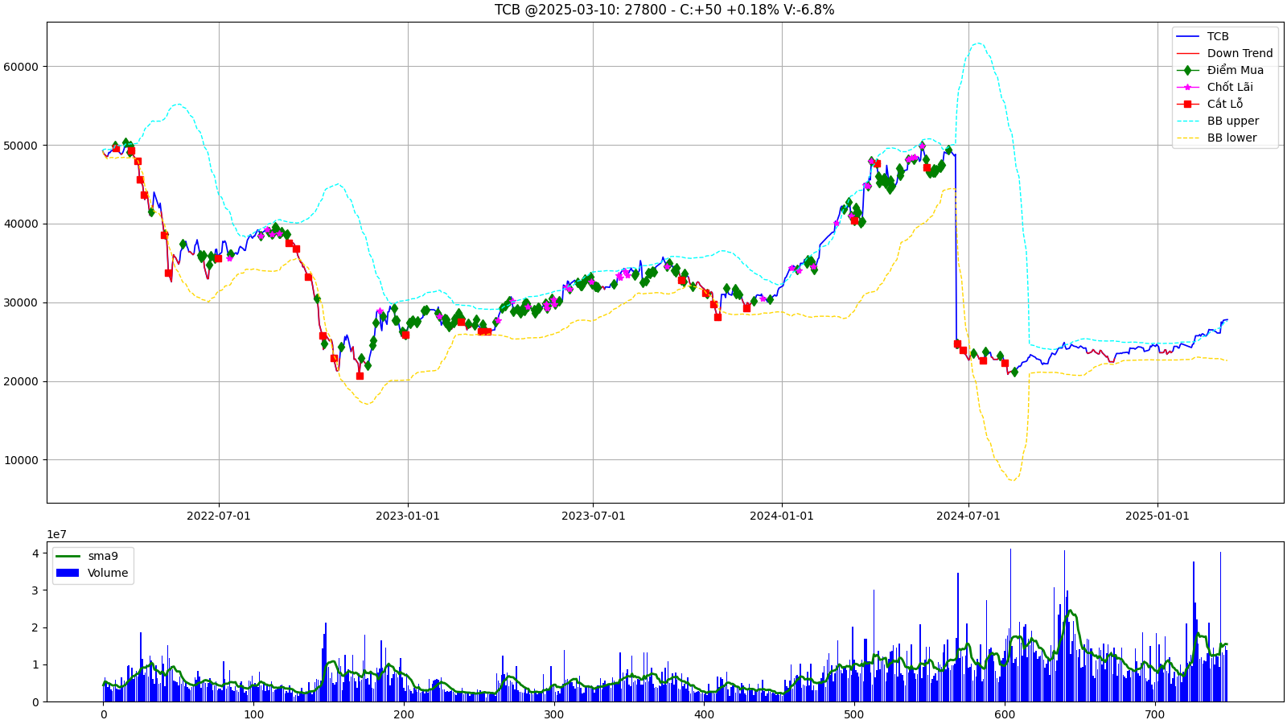Click the 300 tick on volume axis

click(x=553, y=714)
